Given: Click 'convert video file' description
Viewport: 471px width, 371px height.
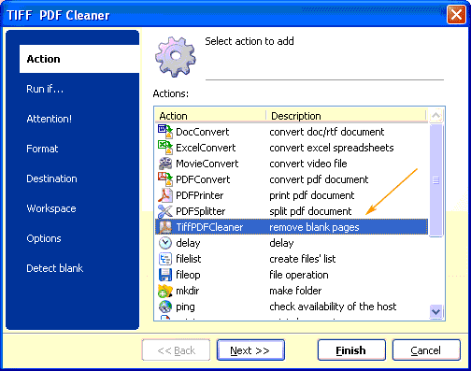Looking at the screenshot, I should [308, 164].
